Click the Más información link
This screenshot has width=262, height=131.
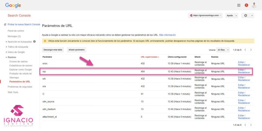coord(168,35)
